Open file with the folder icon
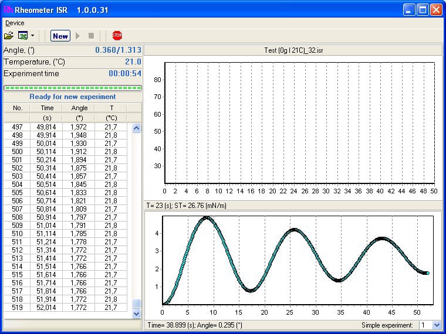The width and height of the screenshot is (446, 334). 9,36
